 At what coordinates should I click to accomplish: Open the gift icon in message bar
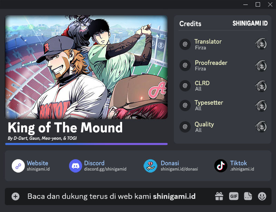219,196
